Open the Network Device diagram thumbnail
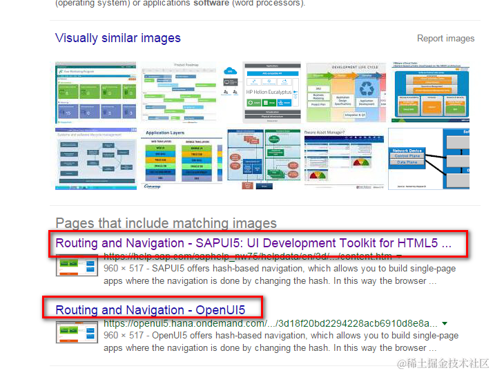The width and height of the screenshot is (493, 373). 429,159
